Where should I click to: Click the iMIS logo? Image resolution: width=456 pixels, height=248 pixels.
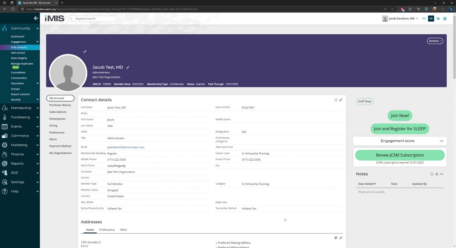tap(54, 19)
